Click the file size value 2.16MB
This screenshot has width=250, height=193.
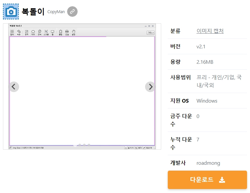(205, 62)
